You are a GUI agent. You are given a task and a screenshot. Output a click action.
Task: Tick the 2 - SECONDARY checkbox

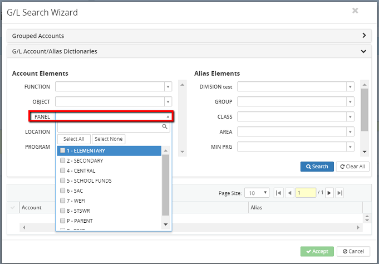click(63, 161)
